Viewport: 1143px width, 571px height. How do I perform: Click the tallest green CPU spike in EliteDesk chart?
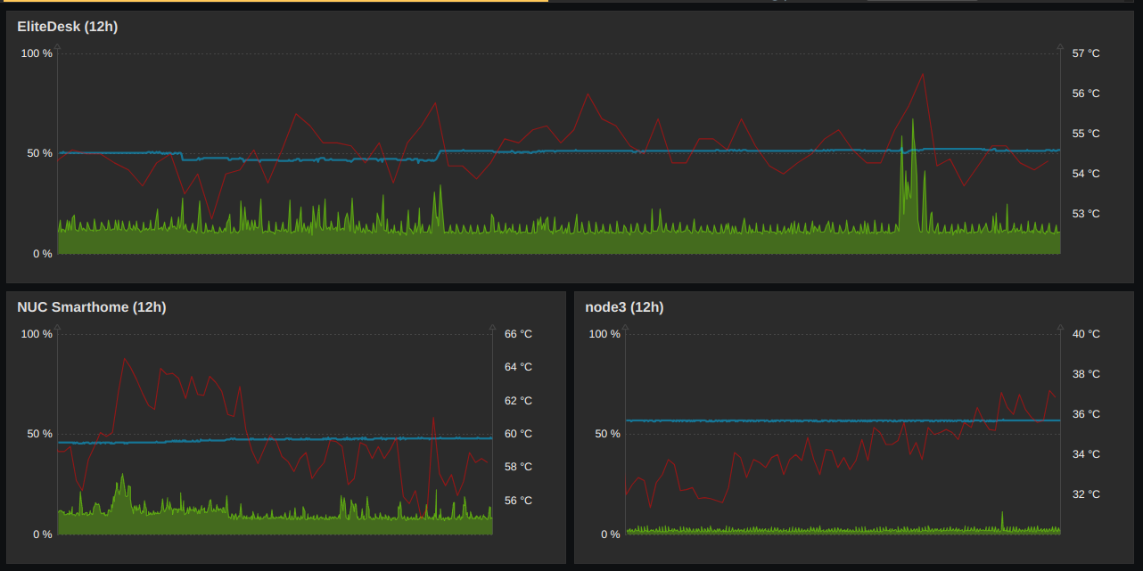click(x=913, y=121)
